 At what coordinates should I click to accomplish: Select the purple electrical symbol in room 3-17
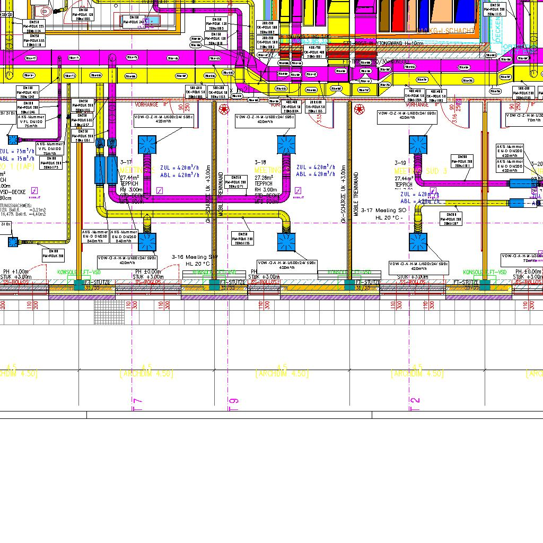tap(160, 190)
